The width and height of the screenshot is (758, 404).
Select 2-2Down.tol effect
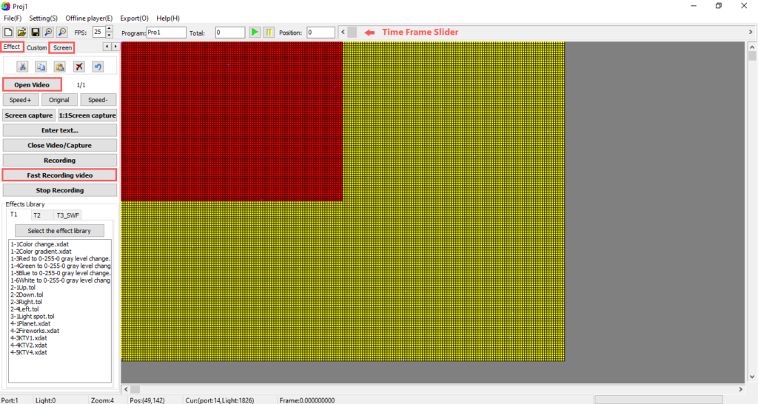coord(27,294)
